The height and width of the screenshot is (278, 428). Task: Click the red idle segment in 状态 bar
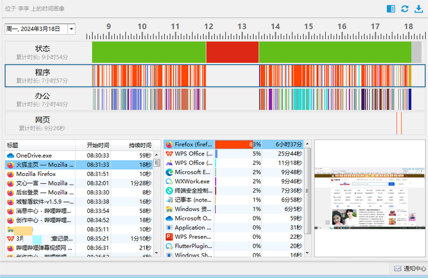point(232,52)
